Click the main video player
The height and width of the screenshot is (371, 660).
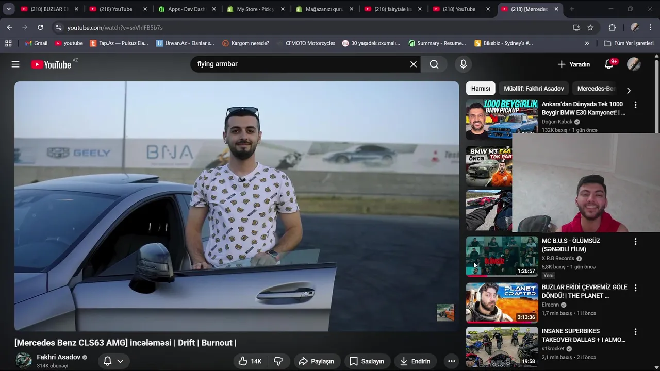[x=236, y=206]
